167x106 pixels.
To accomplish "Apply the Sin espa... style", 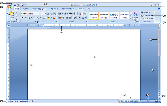I will coord(104,16).
